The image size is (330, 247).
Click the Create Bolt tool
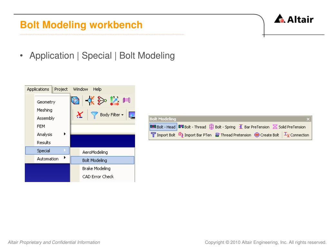pos(267,135)
